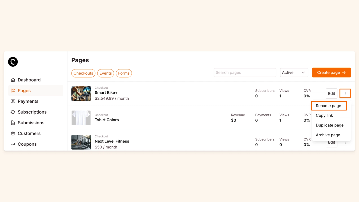Click the Tshirt Colors thumbnail image
The image size is (359, 202).
tap(81, 118)
